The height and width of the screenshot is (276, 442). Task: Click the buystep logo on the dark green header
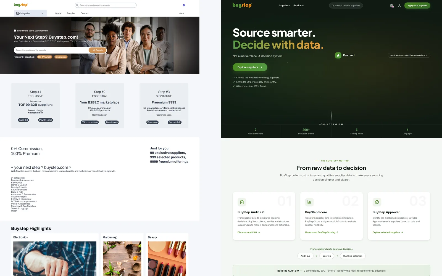tap(242, 5)
